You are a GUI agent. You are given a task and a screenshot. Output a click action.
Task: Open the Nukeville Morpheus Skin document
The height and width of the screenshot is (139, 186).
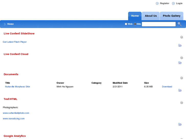tap(18, 87)
